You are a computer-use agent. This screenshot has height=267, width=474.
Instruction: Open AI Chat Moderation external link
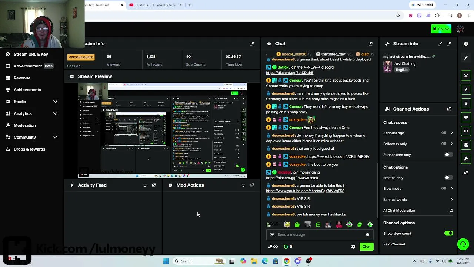(x=451, y=210)
